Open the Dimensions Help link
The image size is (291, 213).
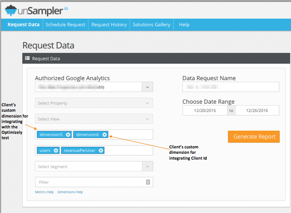point(70,192)
